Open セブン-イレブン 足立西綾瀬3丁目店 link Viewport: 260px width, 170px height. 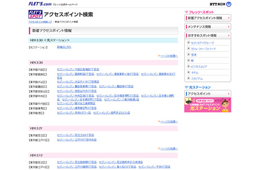point(77,162)
